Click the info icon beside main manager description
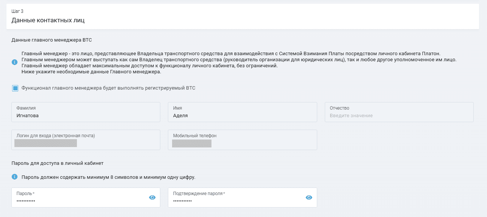This screenshot has width=487, height=217. (x=14, y=62)
